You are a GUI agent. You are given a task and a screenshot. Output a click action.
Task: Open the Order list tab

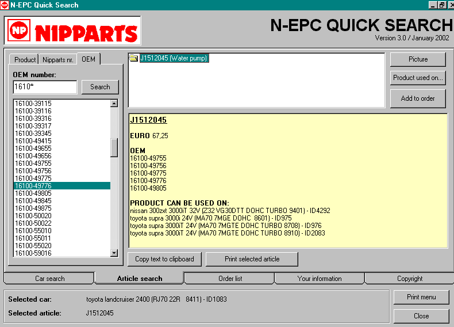click(230, 279)
